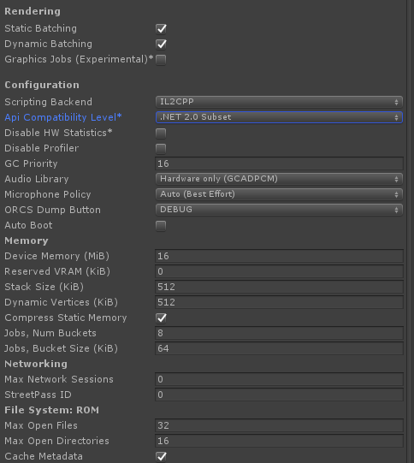
Task: Open Api Compatibility Level dropdown
Action: 279,117
